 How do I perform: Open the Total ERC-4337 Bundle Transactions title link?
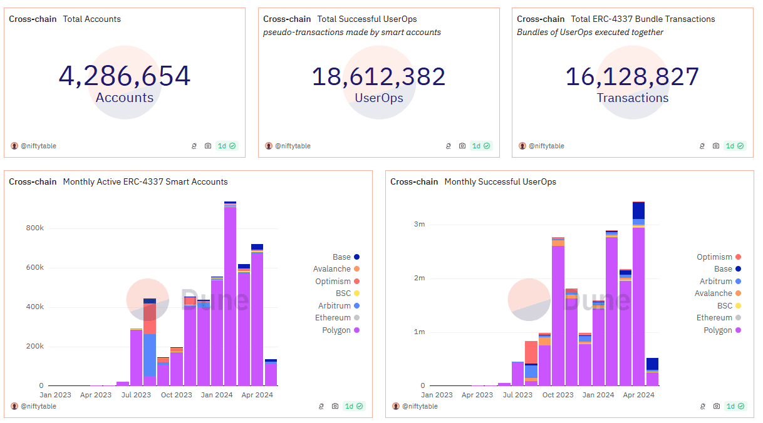[x=643, y=19]
